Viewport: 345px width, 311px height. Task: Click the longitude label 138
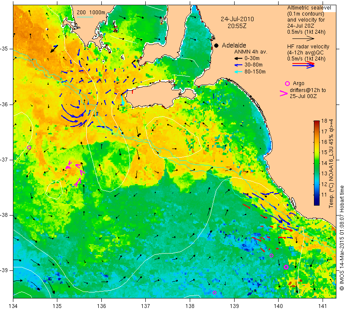(x=190, y=306)
